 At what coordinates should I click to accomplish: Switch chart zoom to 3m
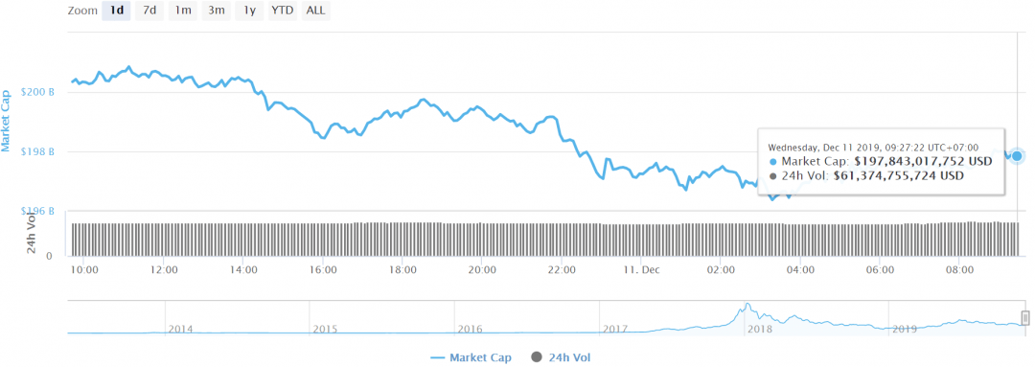click(x=216, y=11)
